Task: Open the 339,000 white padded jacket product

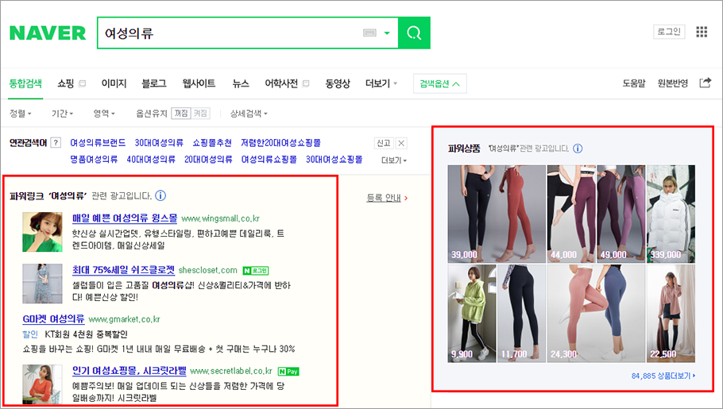Action: (671, 214)
